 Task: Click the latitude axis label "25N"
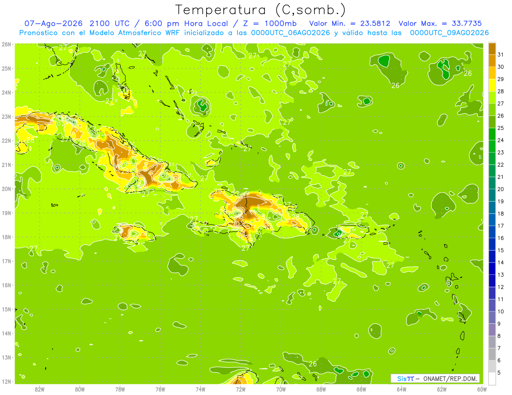tap(6, 69)
